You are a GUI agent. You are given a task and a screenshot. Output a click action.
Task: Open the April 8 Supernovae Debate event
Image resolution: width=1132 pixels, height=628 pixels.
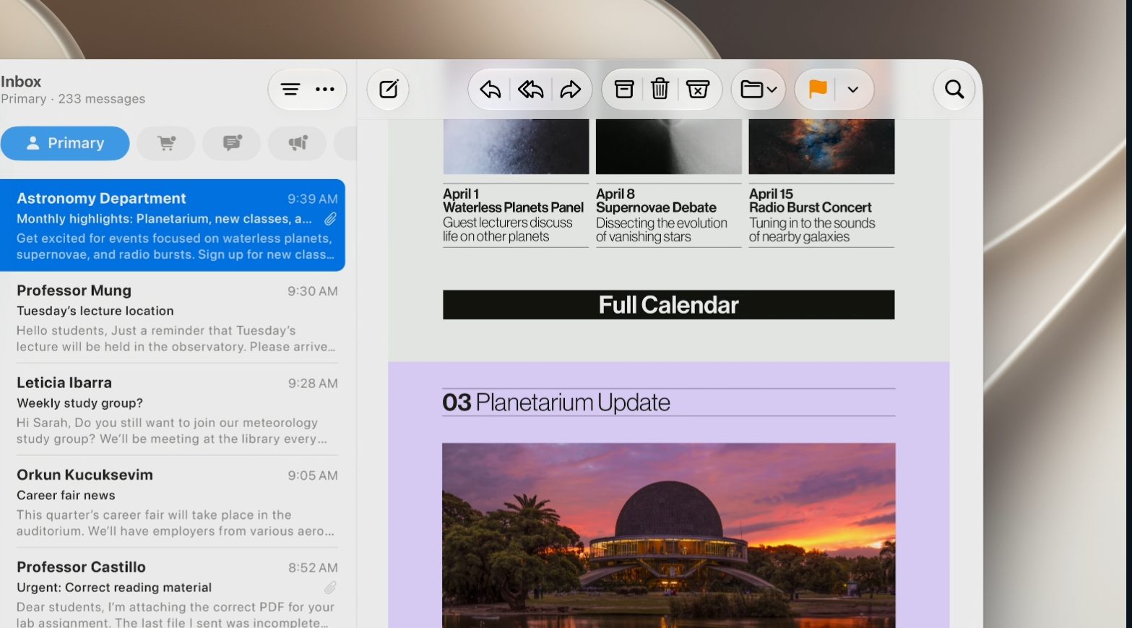[668, 215]
